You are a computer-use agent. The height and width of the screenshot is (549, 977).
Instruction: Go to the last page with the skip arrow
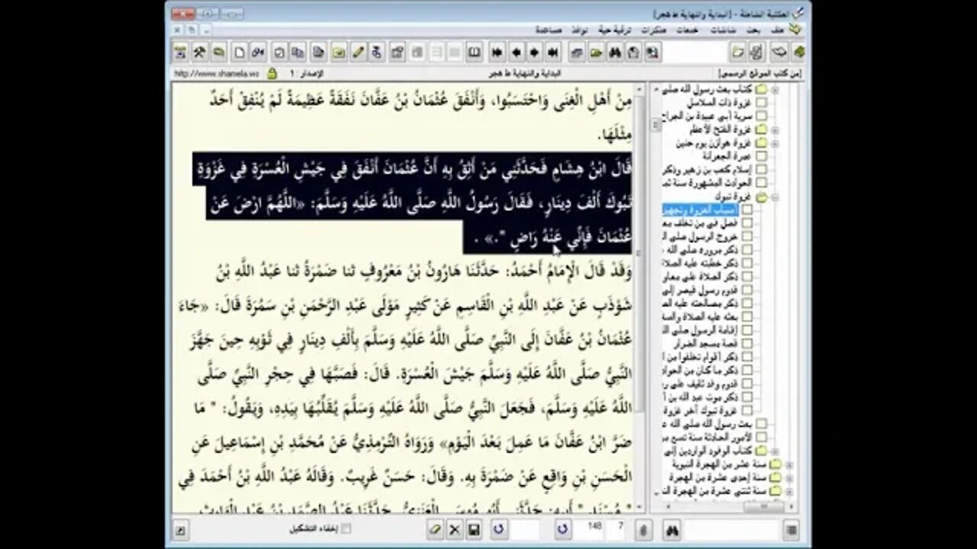(554, 52)
